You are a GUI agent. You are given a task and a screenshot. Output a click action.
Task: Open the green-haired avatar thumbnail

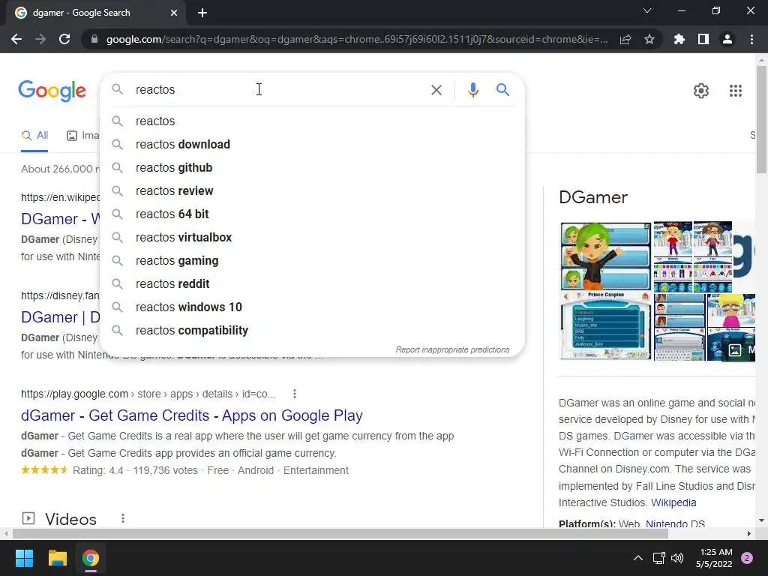click(605, 256)
